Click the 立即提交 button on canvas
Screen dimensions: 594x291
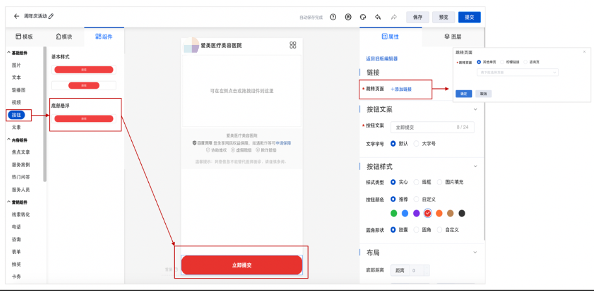pos(242,265)
